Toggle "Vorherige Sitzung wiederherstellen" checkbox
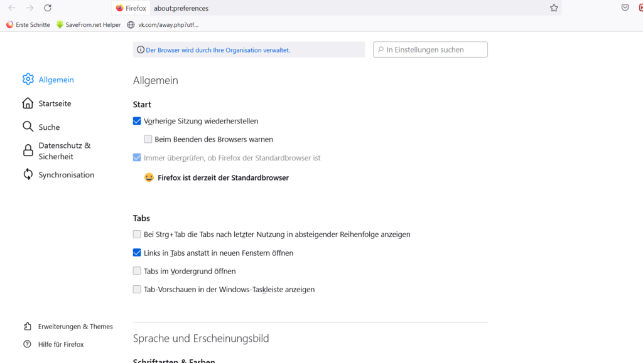 tap(137, 121)
